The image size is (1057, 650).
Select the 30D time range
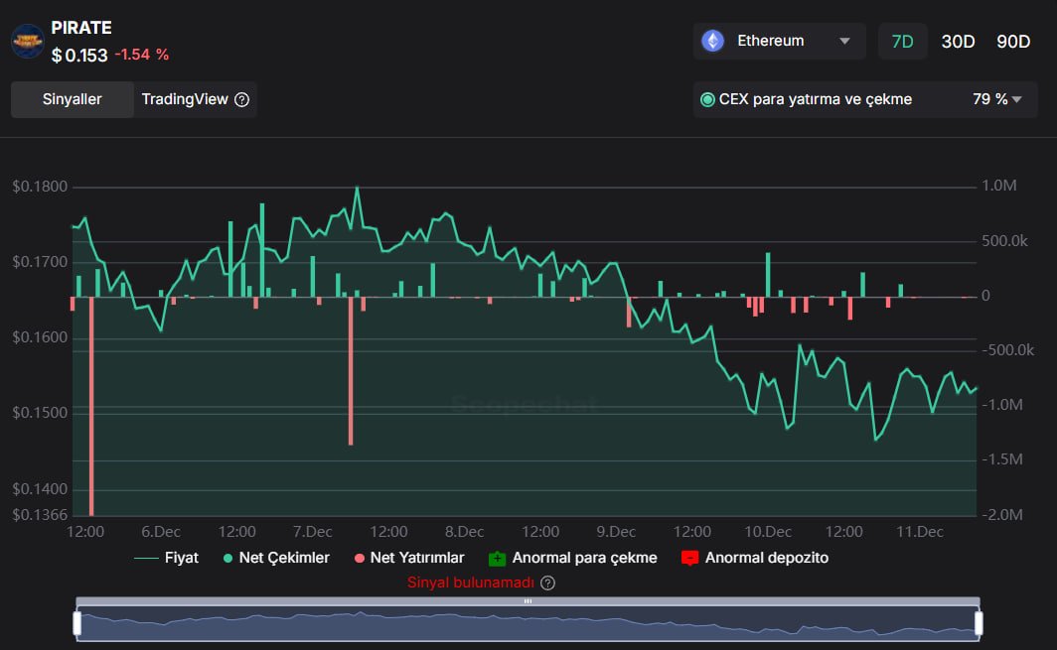point(958,42)
